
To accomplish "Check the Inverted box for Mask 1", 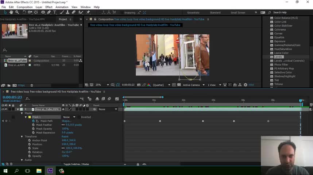I will pos(79,117).
